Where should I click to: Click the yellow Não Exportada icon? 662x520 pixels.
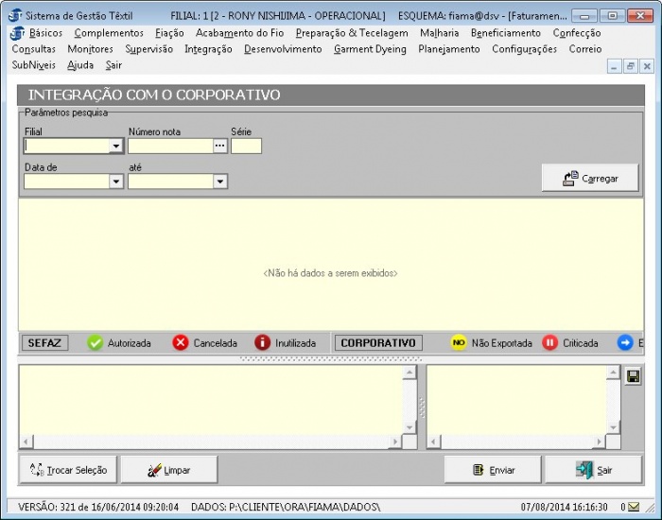click(x=459, y=343)
